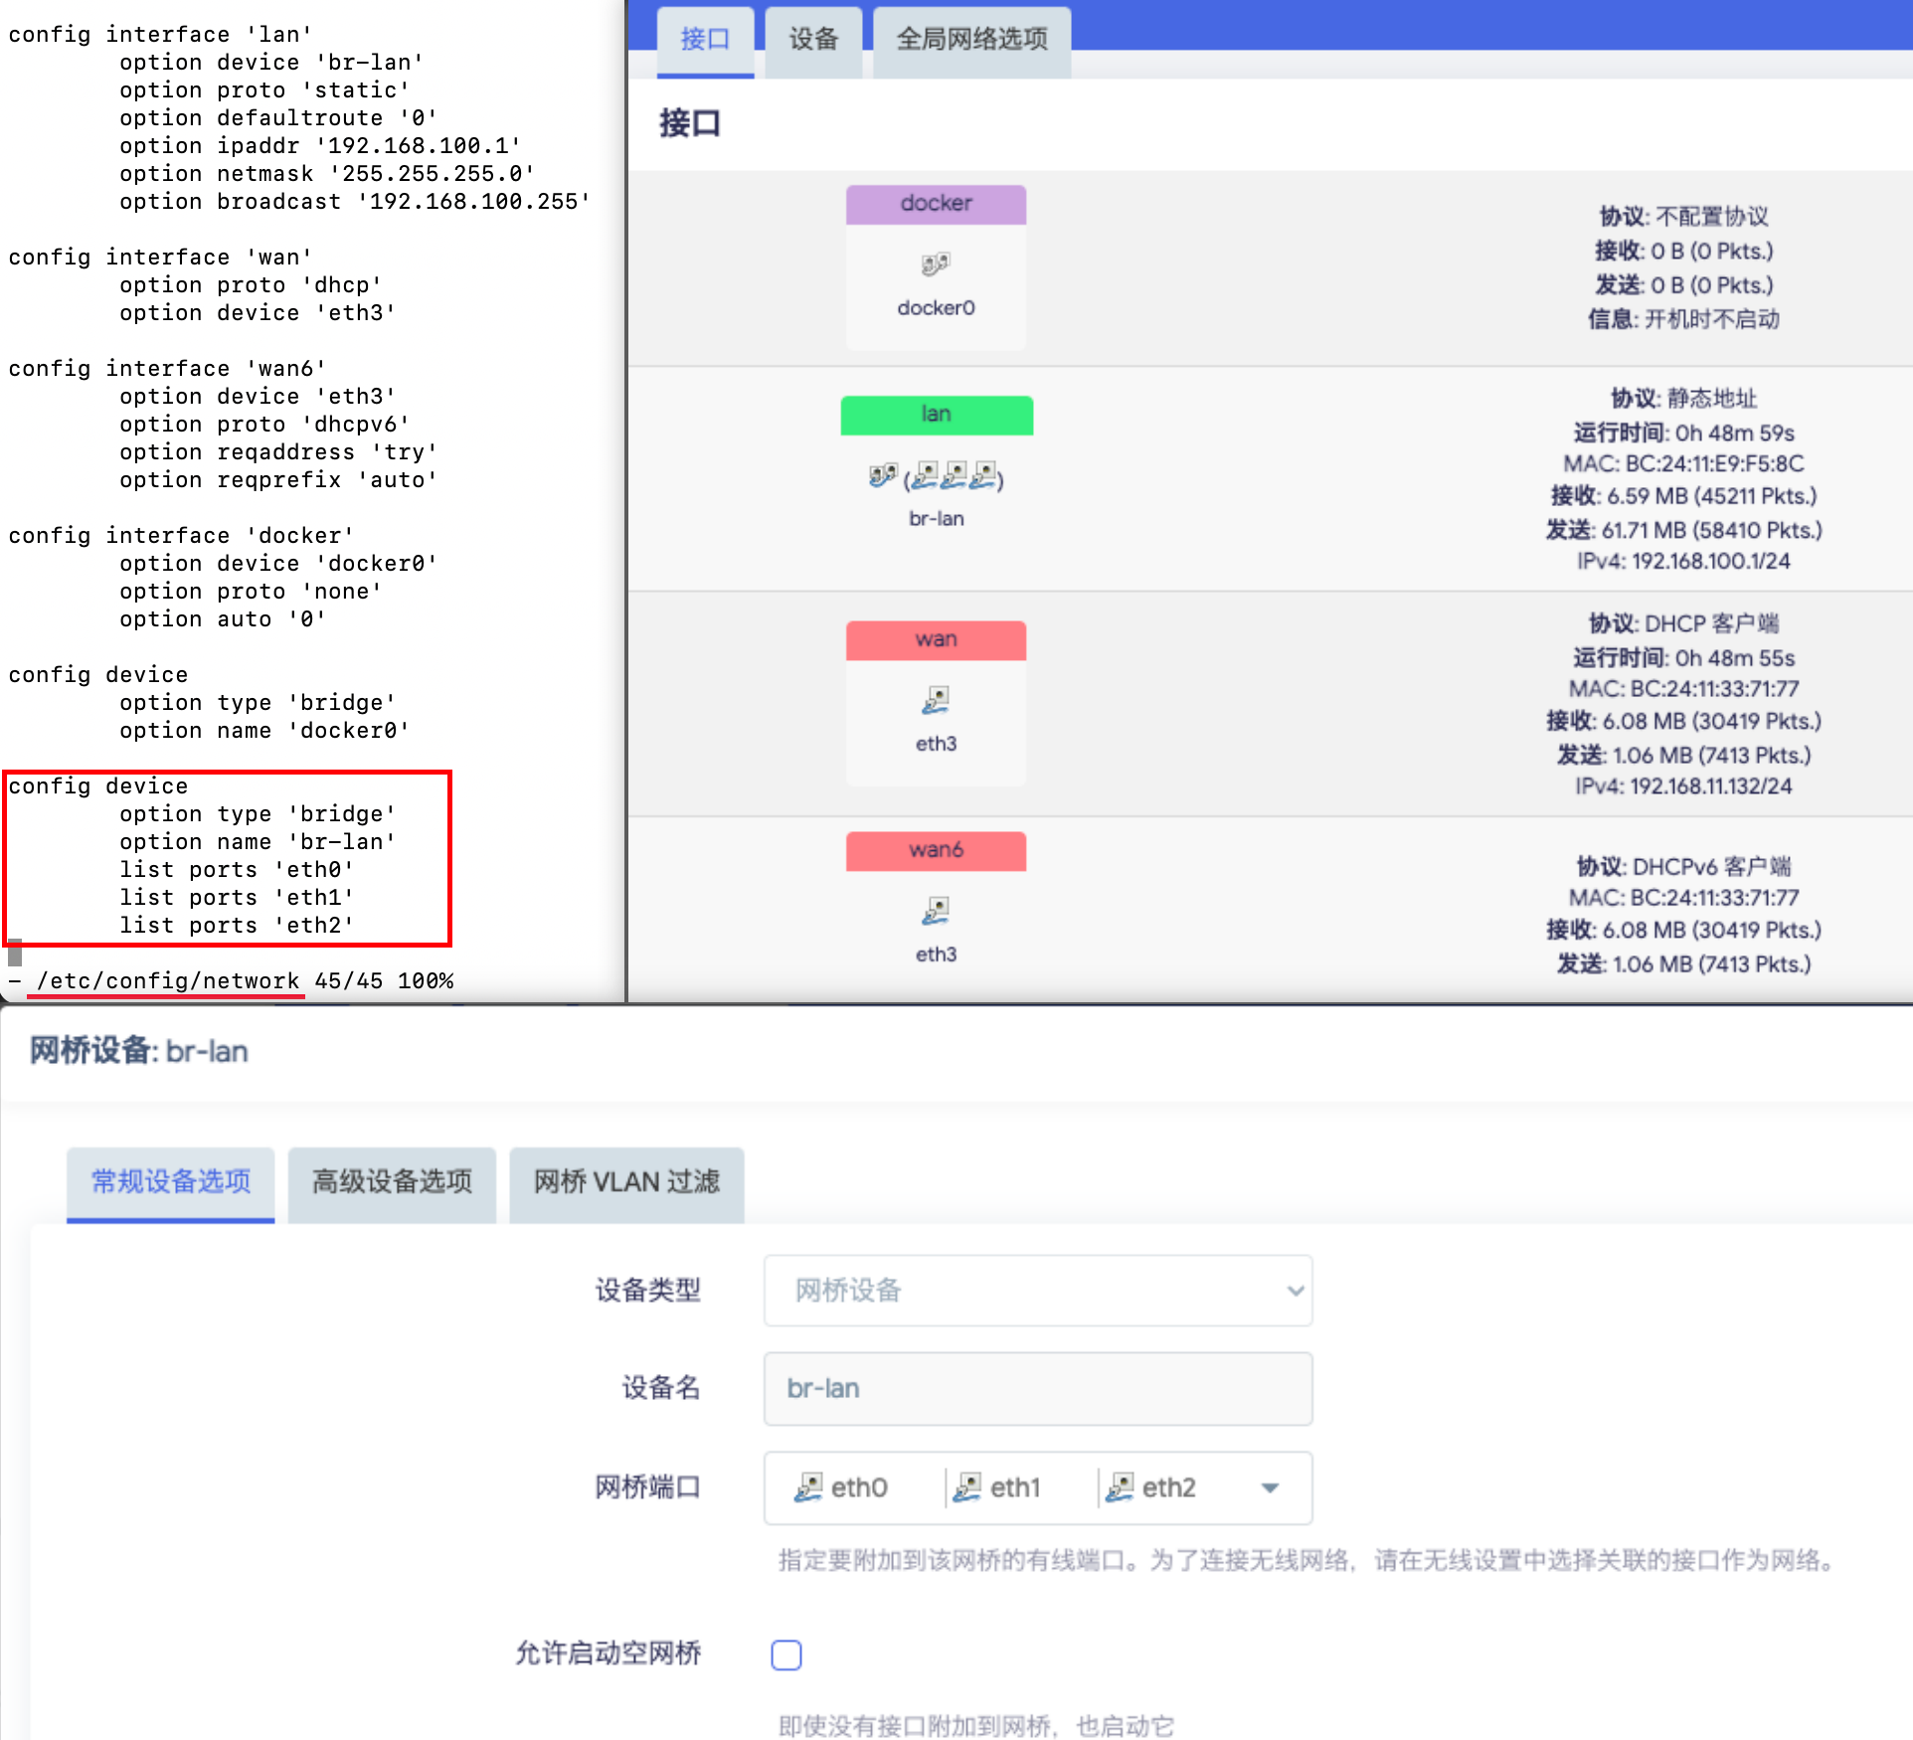Open the 网桥 VLAN 过滤 tab
This screenshot has width=1913, height=1740.
[x=626, y=1181]
